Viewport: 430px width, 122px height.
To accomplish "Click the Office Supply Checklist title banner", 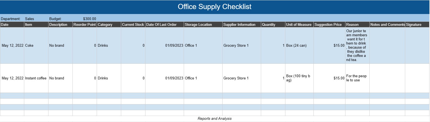I will tap(215, 7).
